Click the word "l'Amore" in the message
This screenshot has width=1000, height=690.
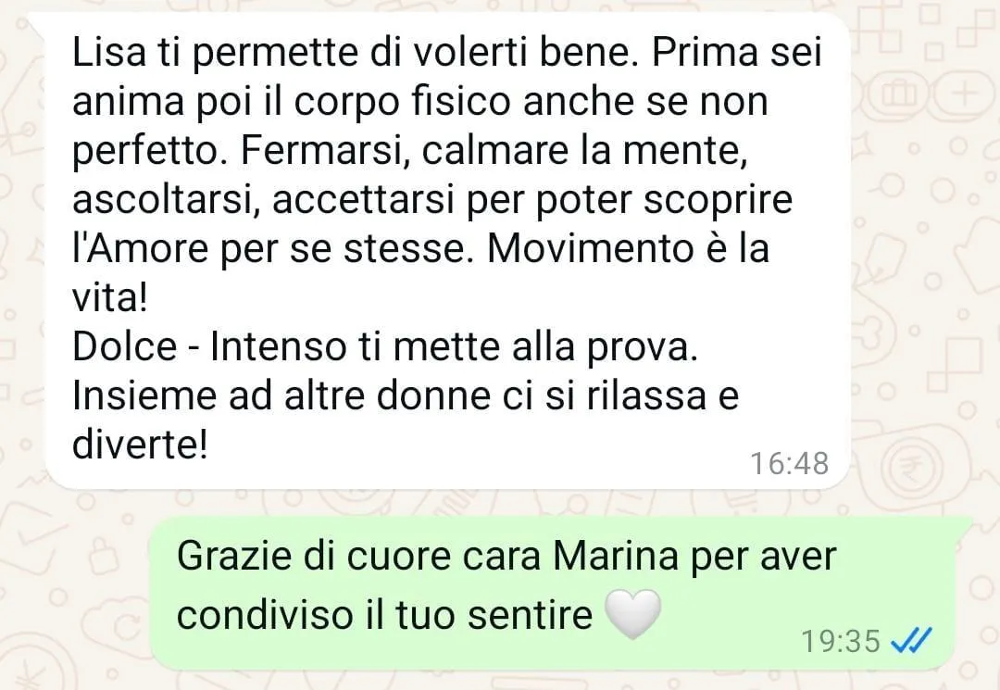tap(141, 249)
